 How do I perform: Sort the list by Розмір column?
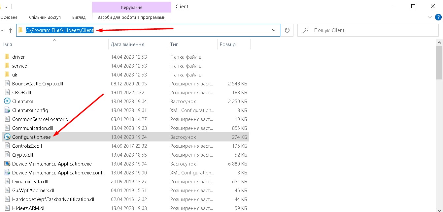(227, 45)
